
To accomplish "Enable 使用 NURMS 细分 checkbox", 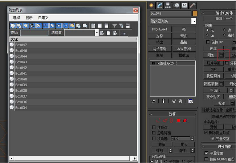I will [206, 159].
